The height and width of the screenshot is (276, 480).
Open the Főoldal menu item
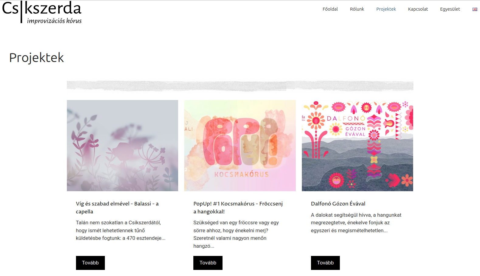(330, 9)
